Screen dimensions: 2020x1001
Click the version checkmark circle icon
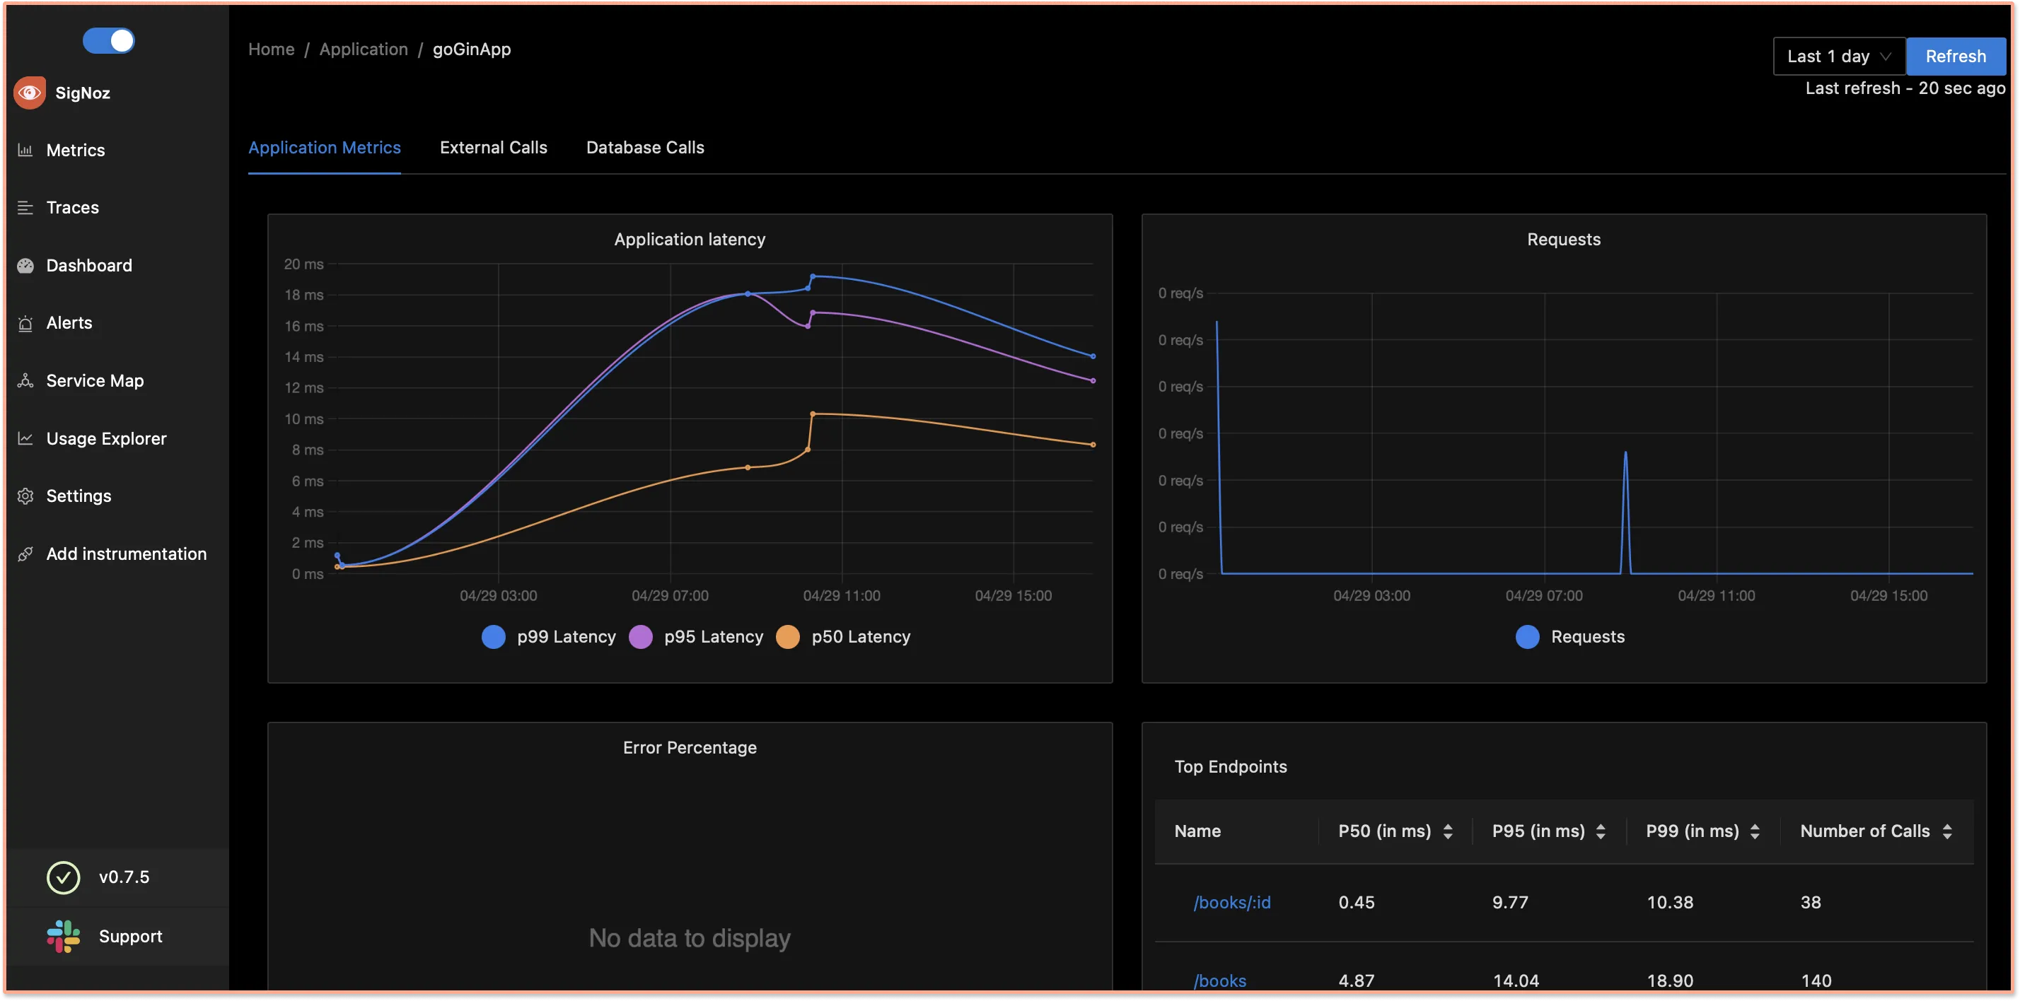click(x=64, y=877)
